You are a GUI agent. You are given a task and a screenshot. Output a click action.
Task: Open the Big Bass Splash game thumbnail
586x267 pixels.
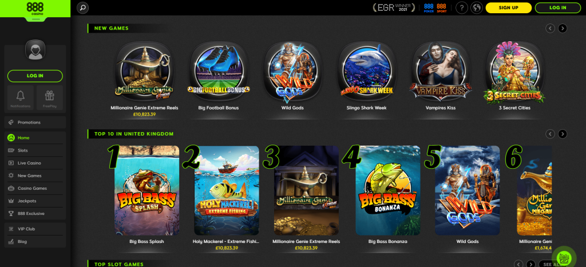click(x=146, y=190)
